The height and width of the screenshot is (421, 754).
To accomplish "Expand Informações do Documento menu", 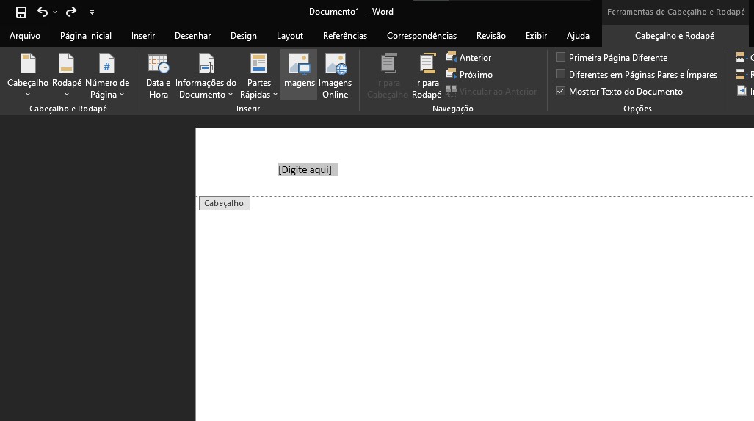I will coord(206,76).
